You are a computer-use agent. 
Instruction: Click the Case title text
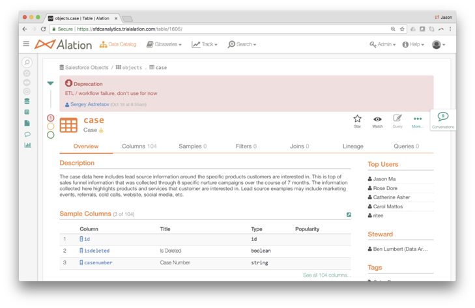90,130
